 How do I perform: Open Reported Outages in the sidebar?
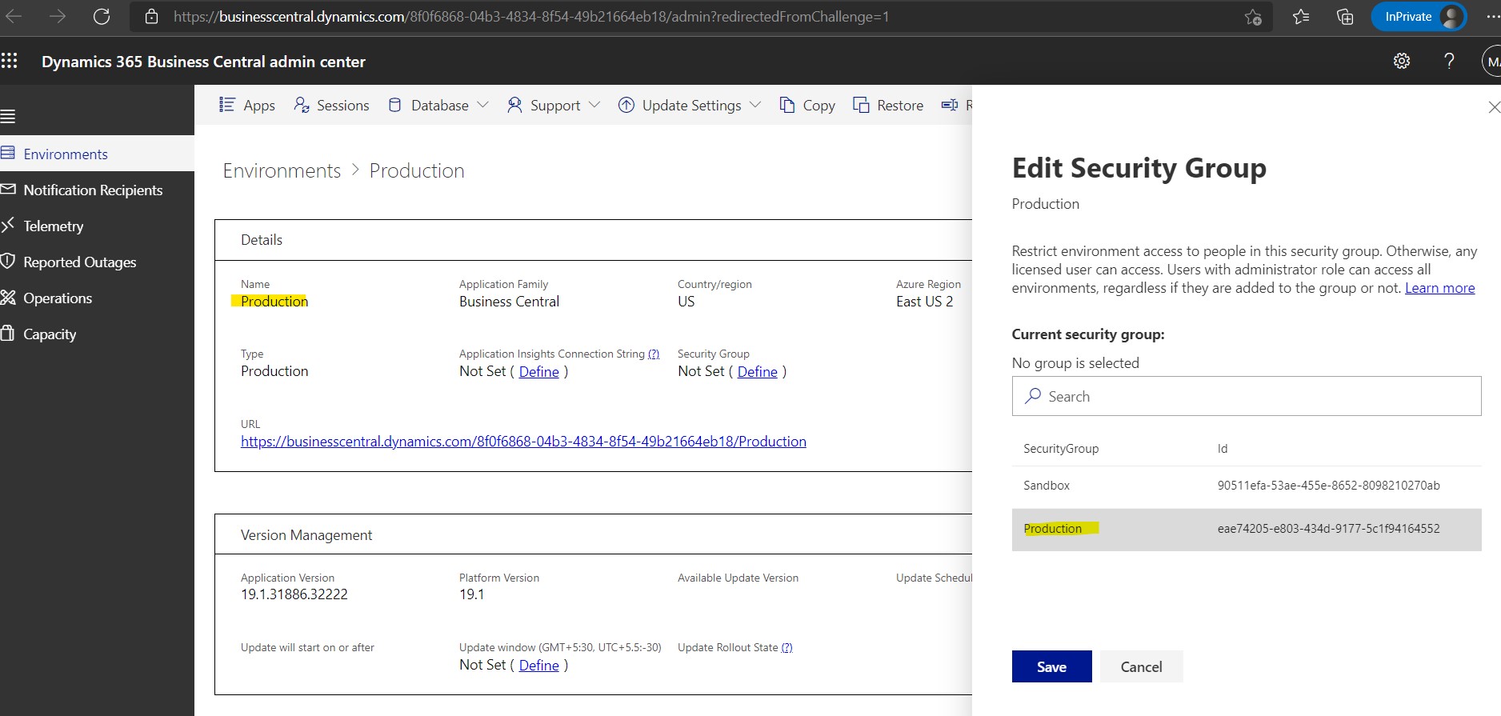[97, 262]
